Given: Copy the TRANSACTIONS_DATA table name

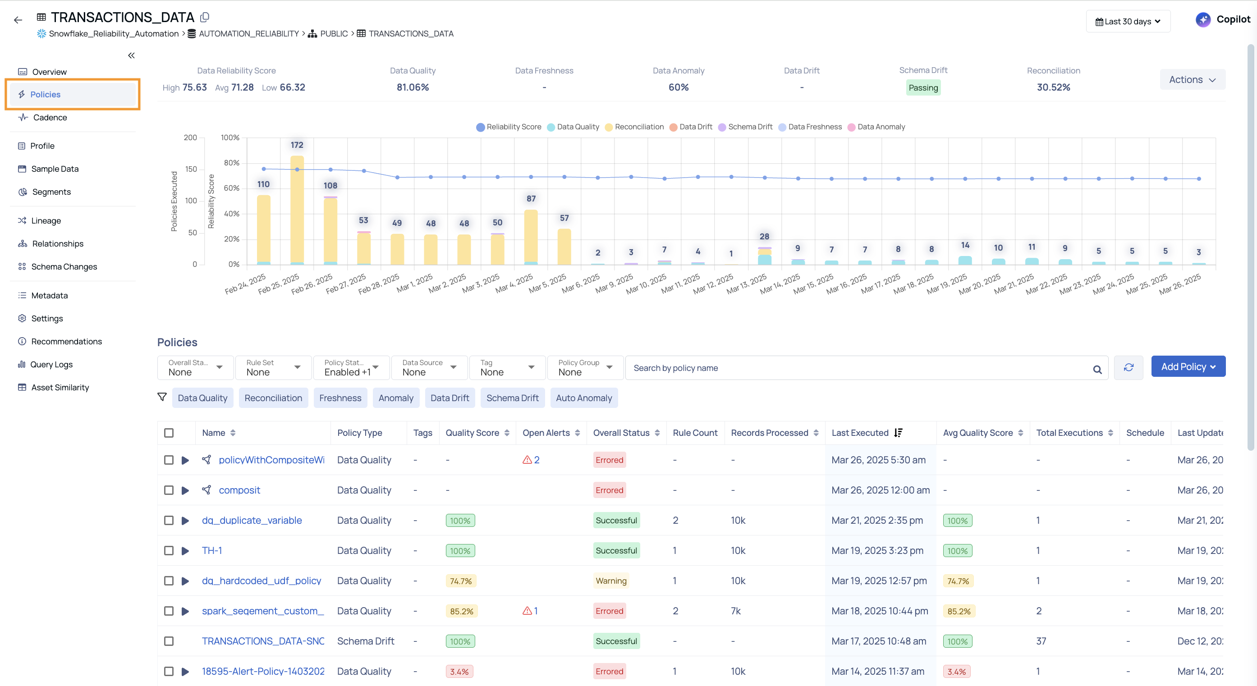Looking at the screenshot, I should 205,18.
